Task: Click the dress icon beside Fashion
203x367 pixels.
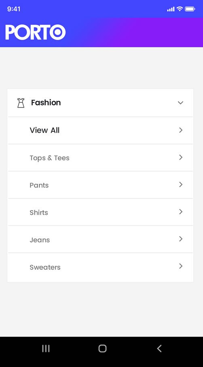Action: click(x=21, y=103)
